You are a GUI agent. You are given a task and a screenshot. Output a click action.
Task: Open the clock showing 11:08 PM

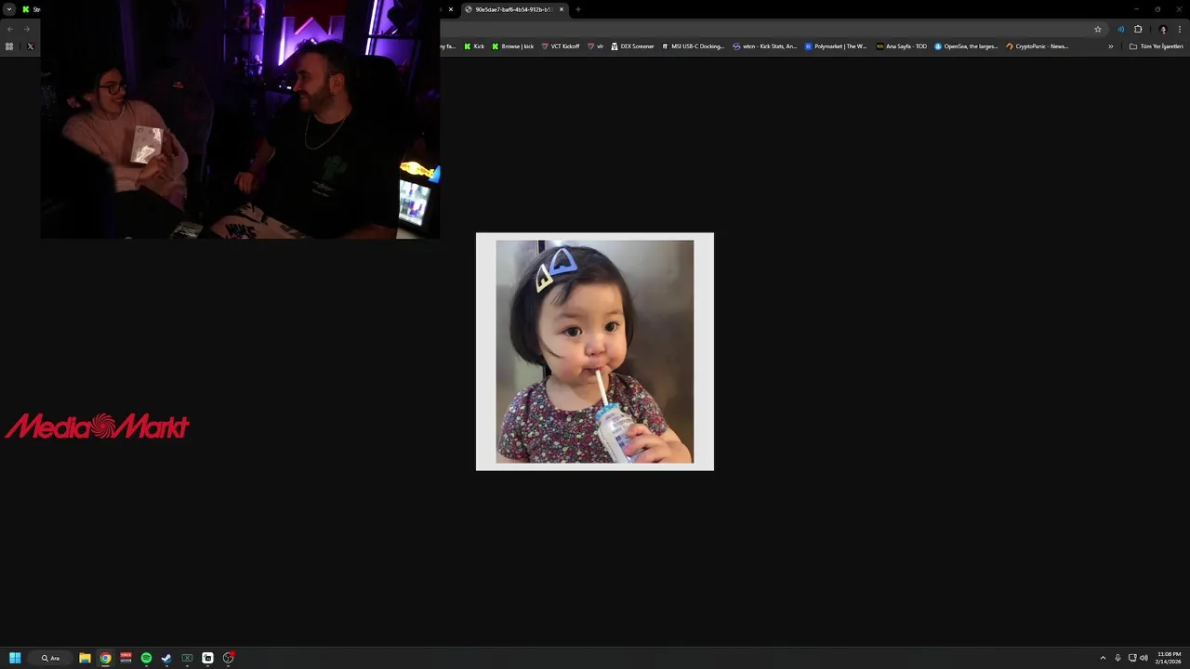pyautogui.click(x=1169, y=658)
